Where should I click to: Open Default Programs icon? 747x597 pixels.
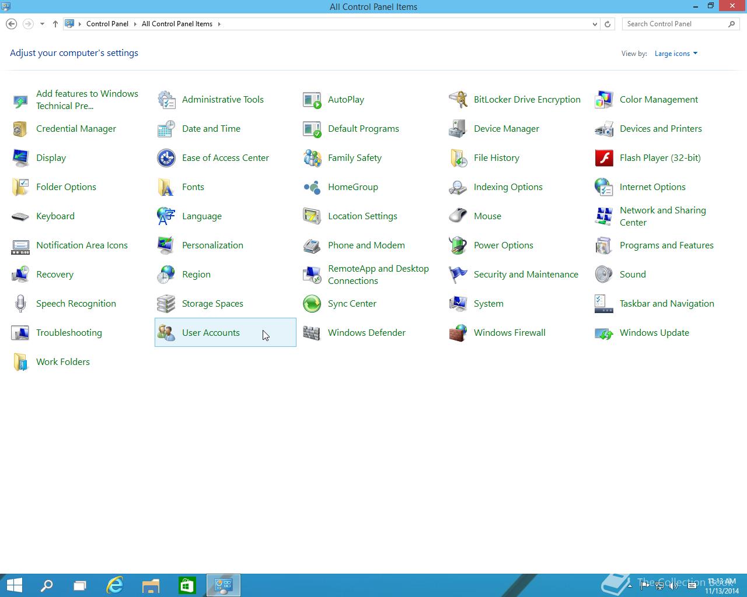click(312, 129)
